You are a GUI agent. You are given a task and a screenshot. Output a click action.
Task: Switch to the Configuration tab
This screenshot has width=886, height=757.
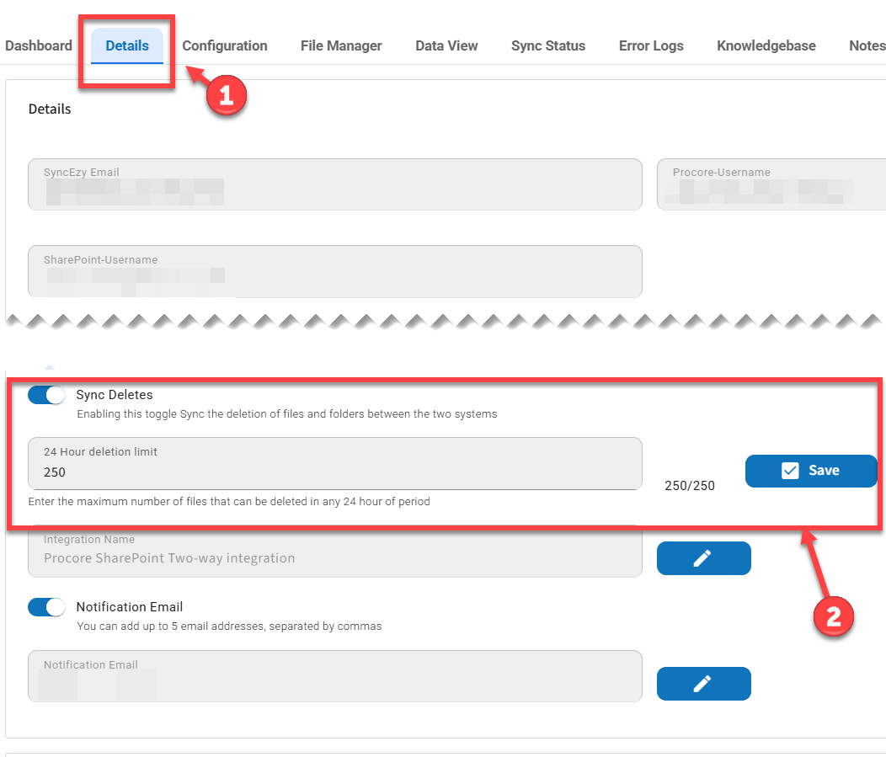225,46
